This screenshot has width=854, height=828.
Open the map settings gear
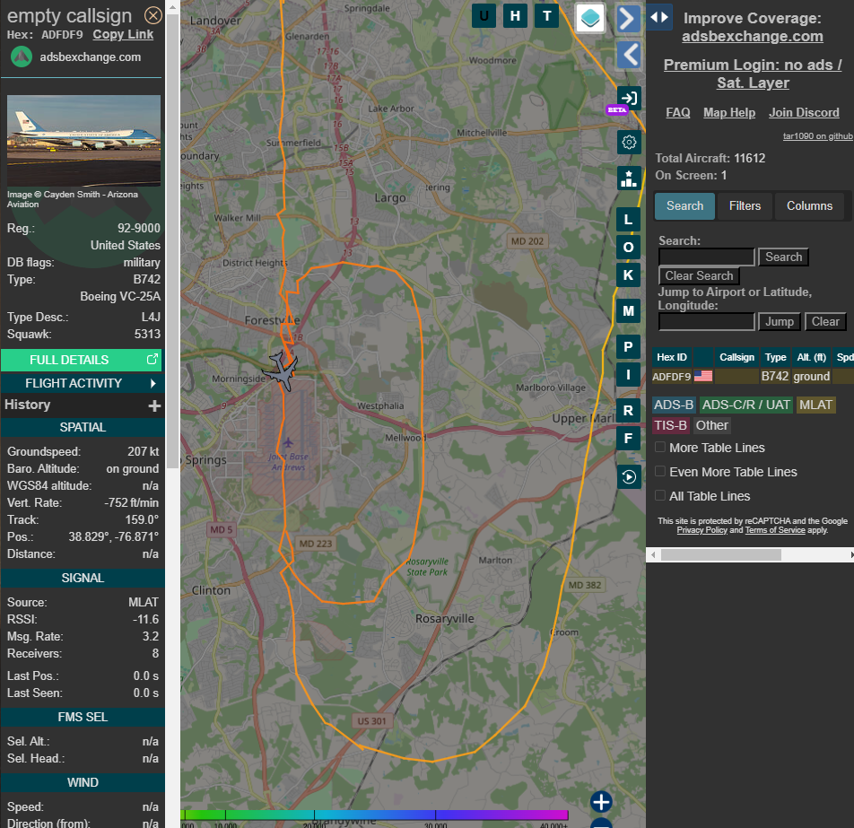point(629,142)
